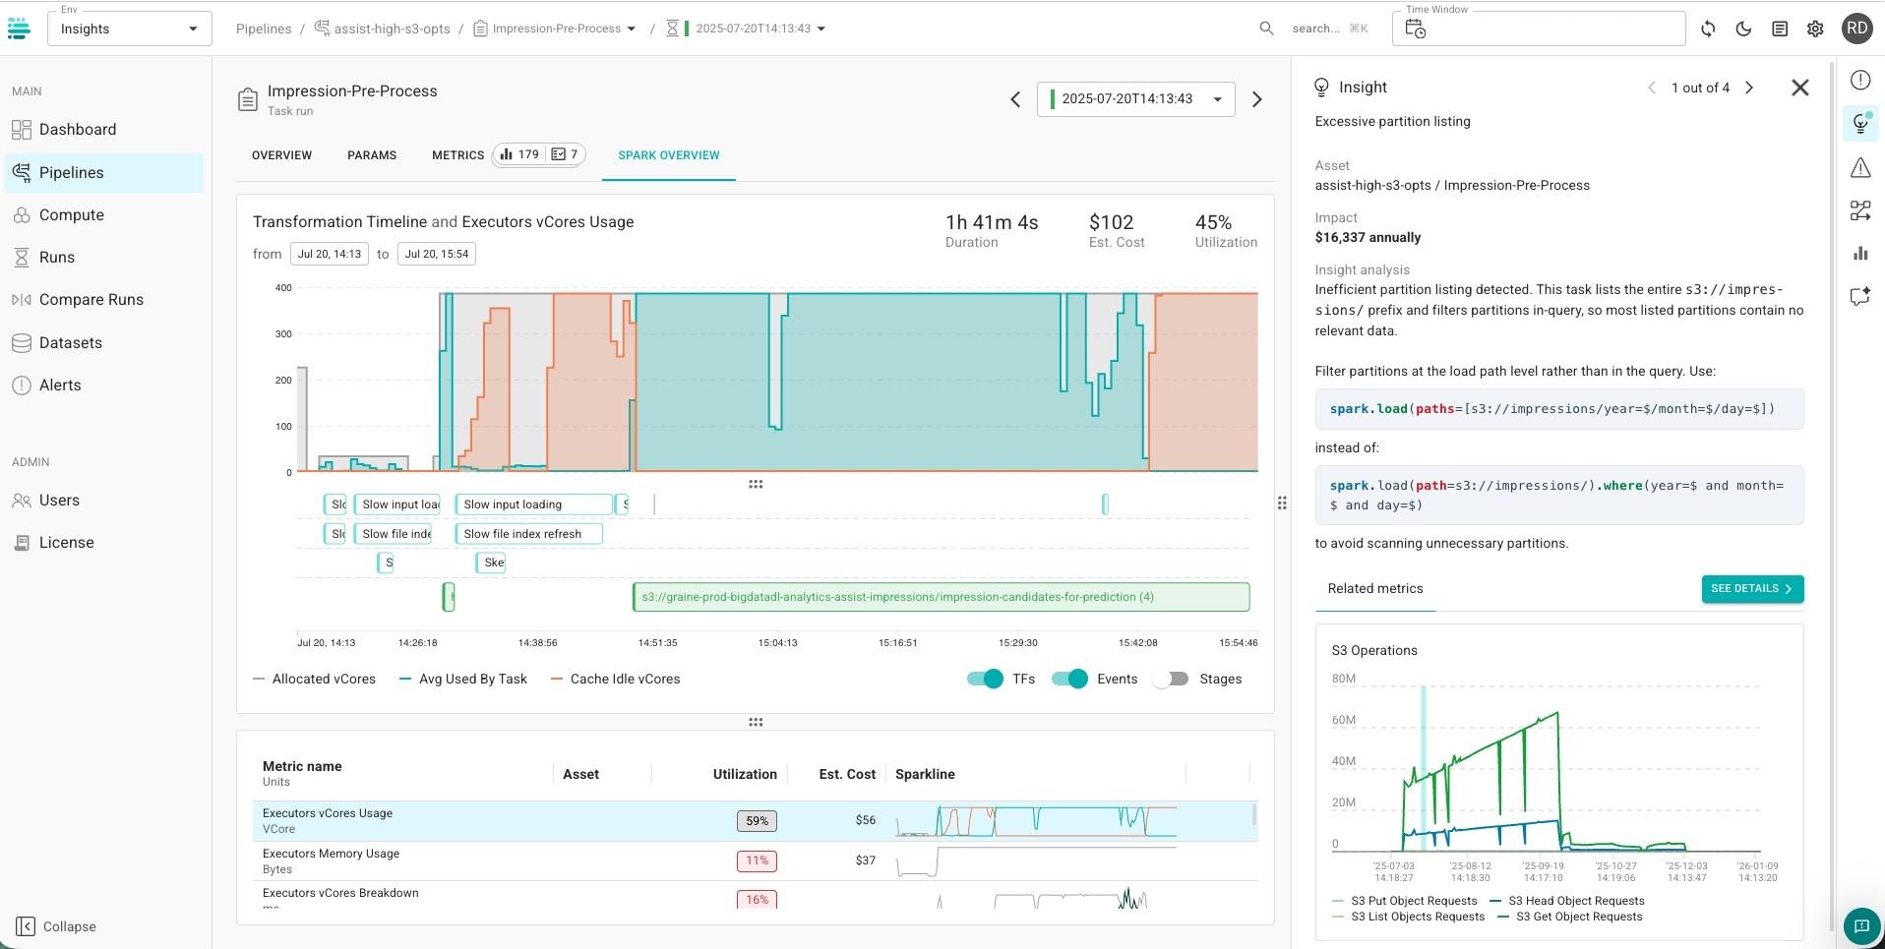Open AI chat sparkle icon in right rail
This screenshot has height=949, width=1885.
[x=1860, y=296]
